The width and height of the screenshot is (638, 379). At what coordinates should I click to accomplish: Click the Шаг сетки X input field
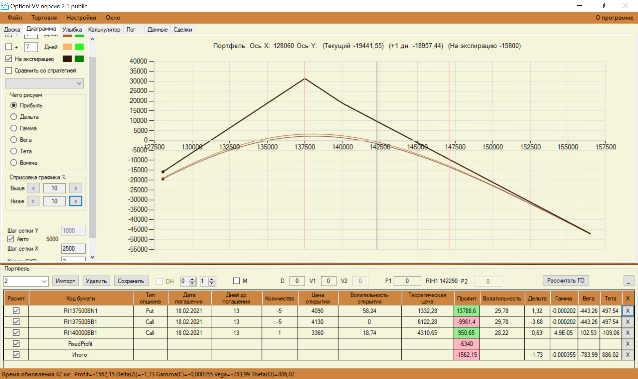point(73,248)
